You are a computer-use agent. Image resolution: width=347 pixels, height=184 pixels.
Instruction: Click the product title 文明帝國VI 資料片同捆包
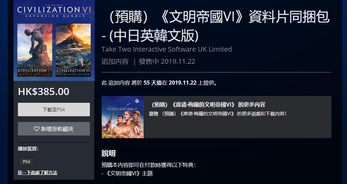click(216, 27)
